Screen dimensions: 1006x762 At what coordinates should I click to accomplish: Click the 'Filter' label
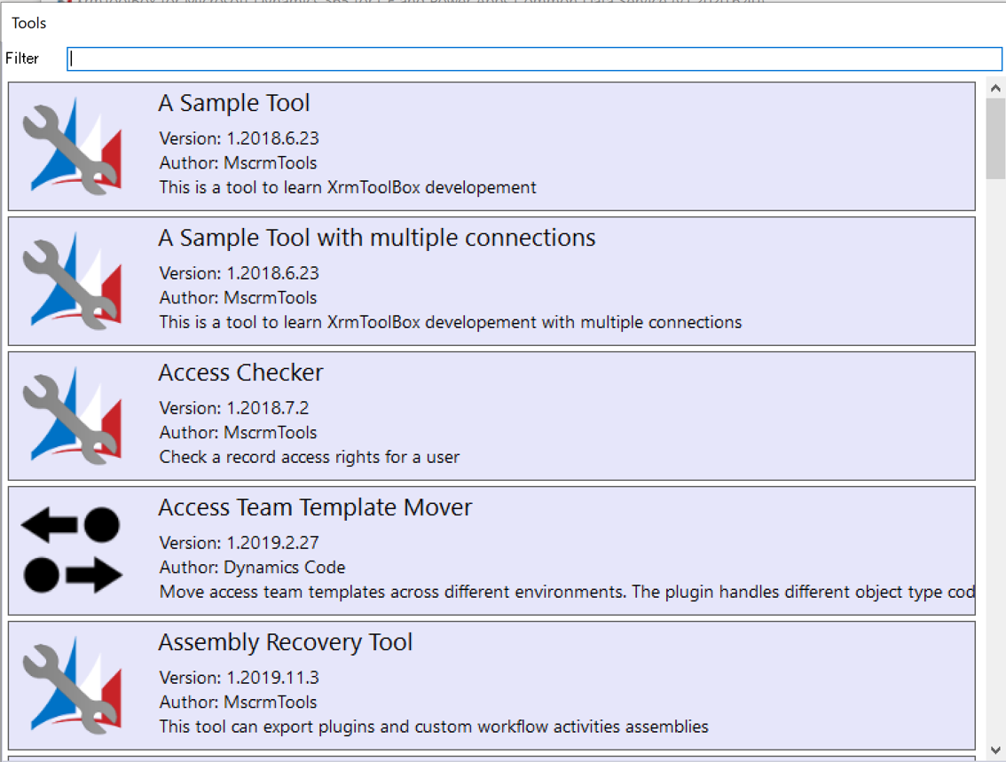click(22, 59)
